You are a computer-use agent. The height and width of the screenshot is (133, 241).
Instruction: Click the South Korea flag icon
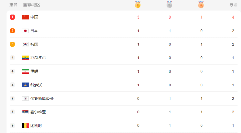[x=25, y=44]
